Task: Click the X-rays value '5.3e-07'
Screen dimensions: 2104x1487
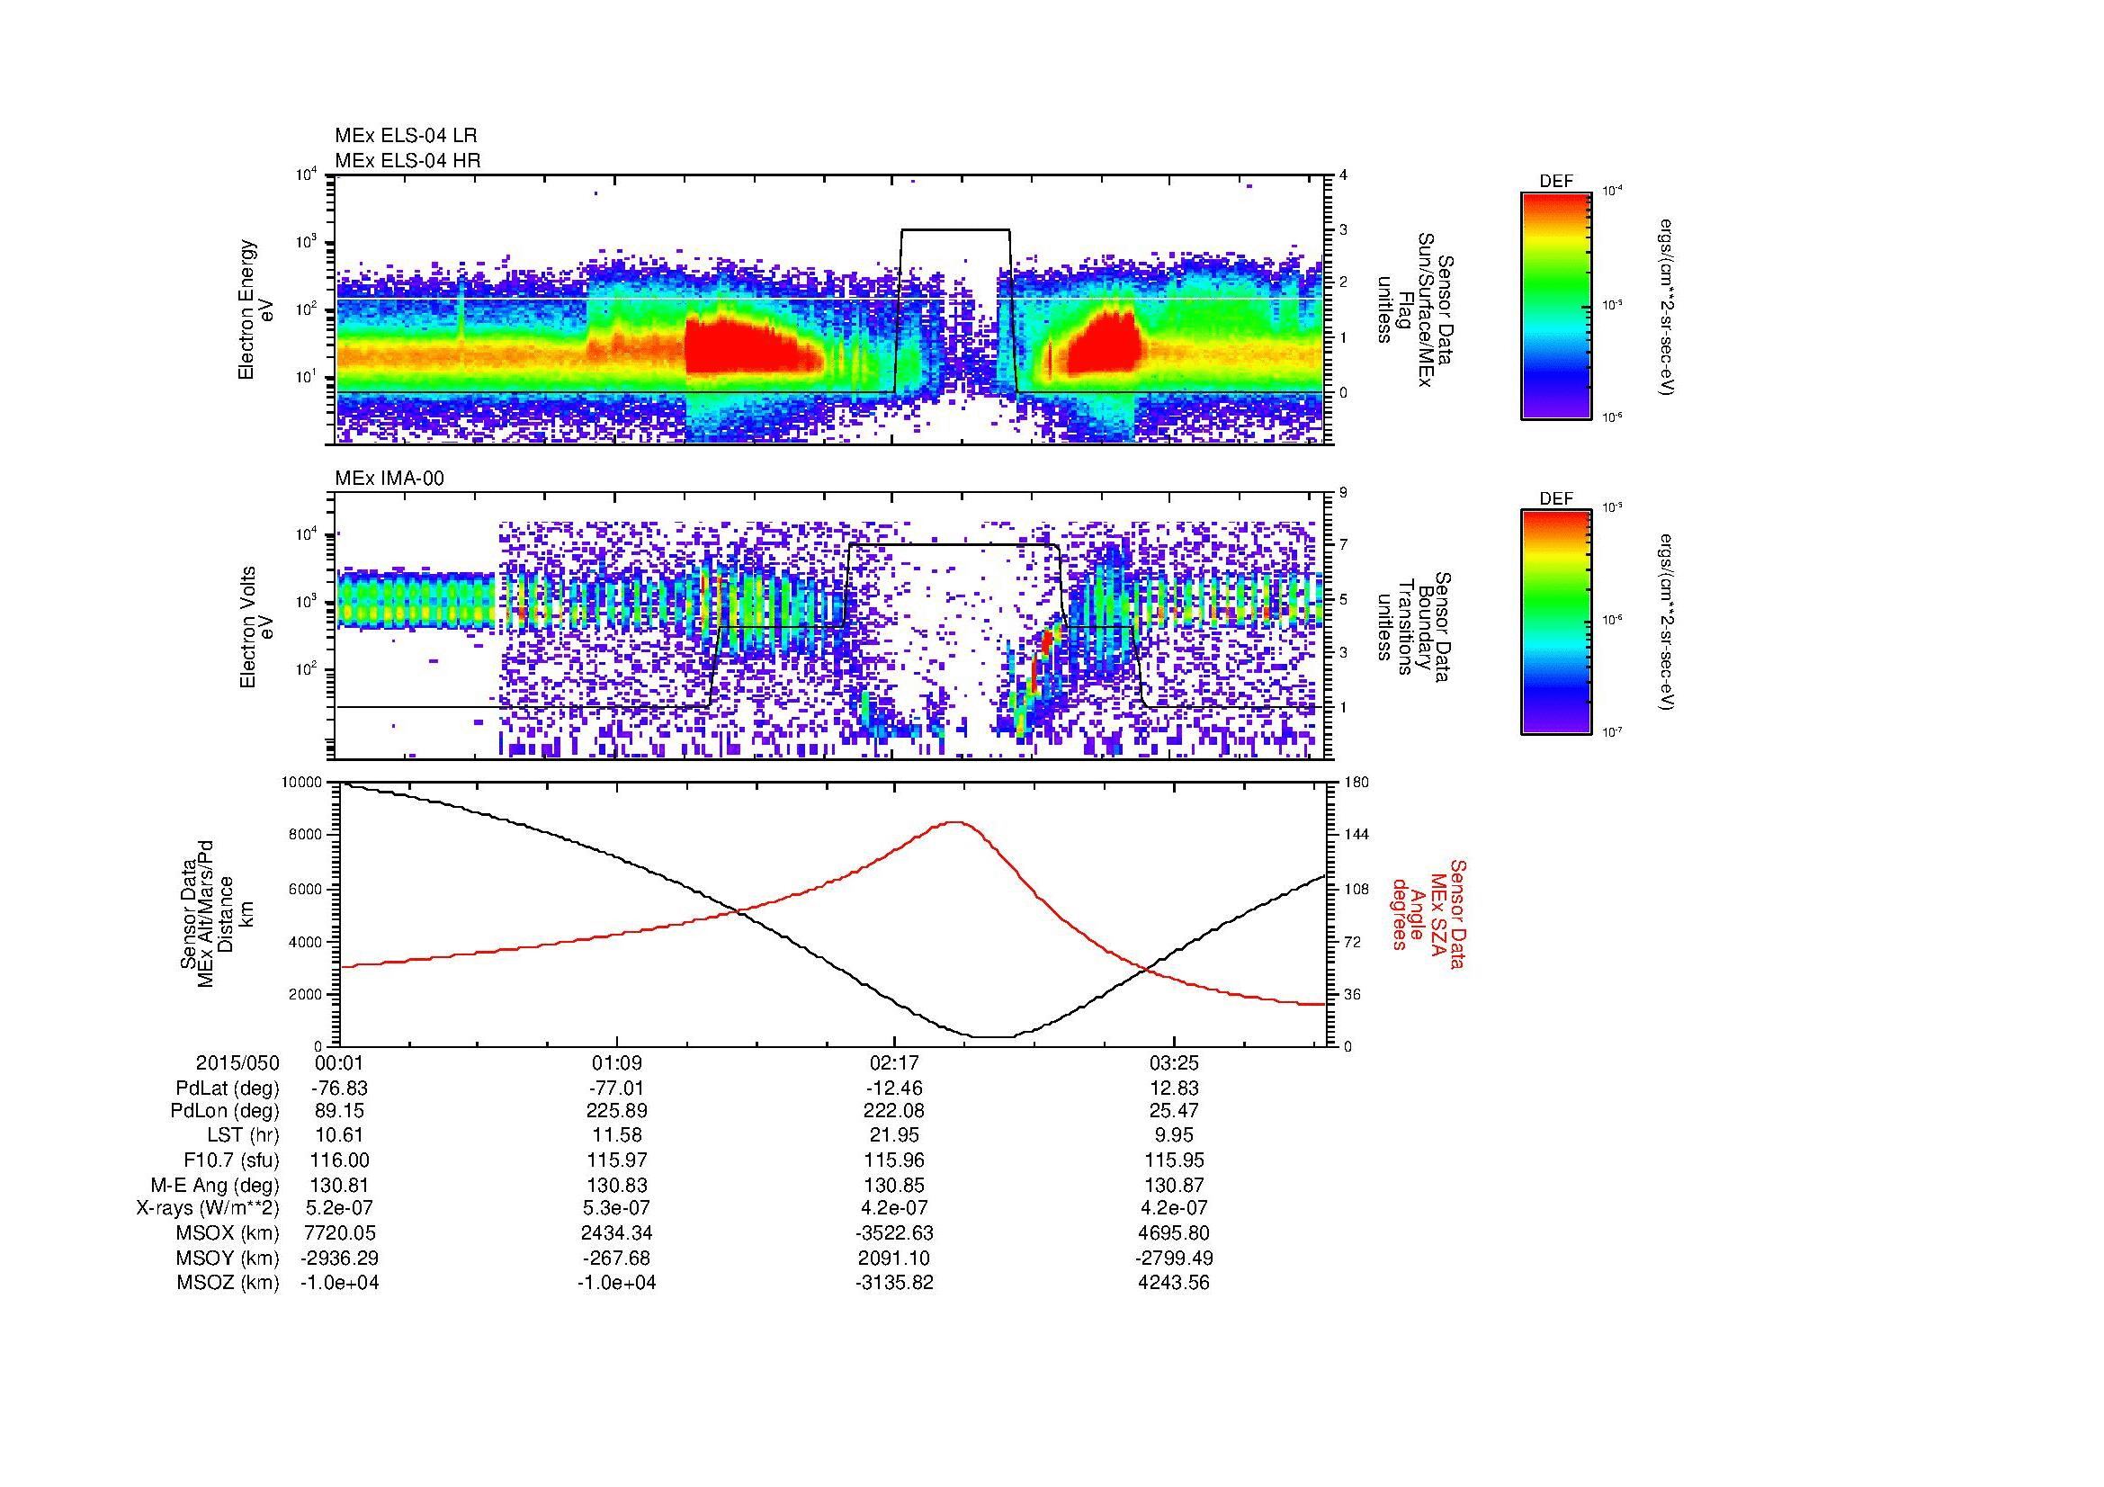Action: tap(617, 1208)
